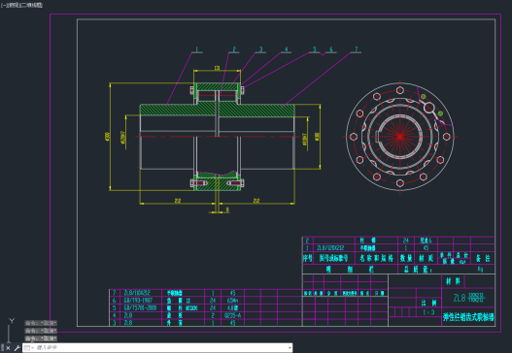The image size is (512, 353).
Task: Click the scale value 1:3
Action: pyautogui.click(x=428, y=312)
